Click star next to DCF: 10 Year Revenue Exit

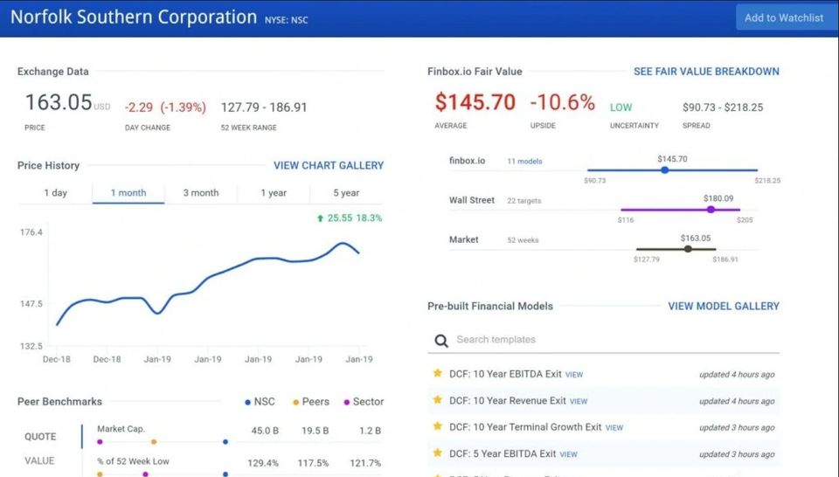[x=438, y=399]
